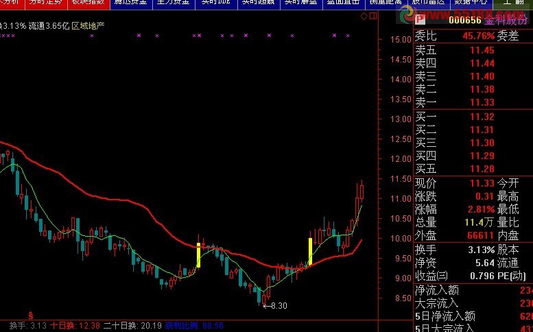The image size is (533, 332).
Task: Click the 区域地产 sector label
Action: [x=88, y=26]
